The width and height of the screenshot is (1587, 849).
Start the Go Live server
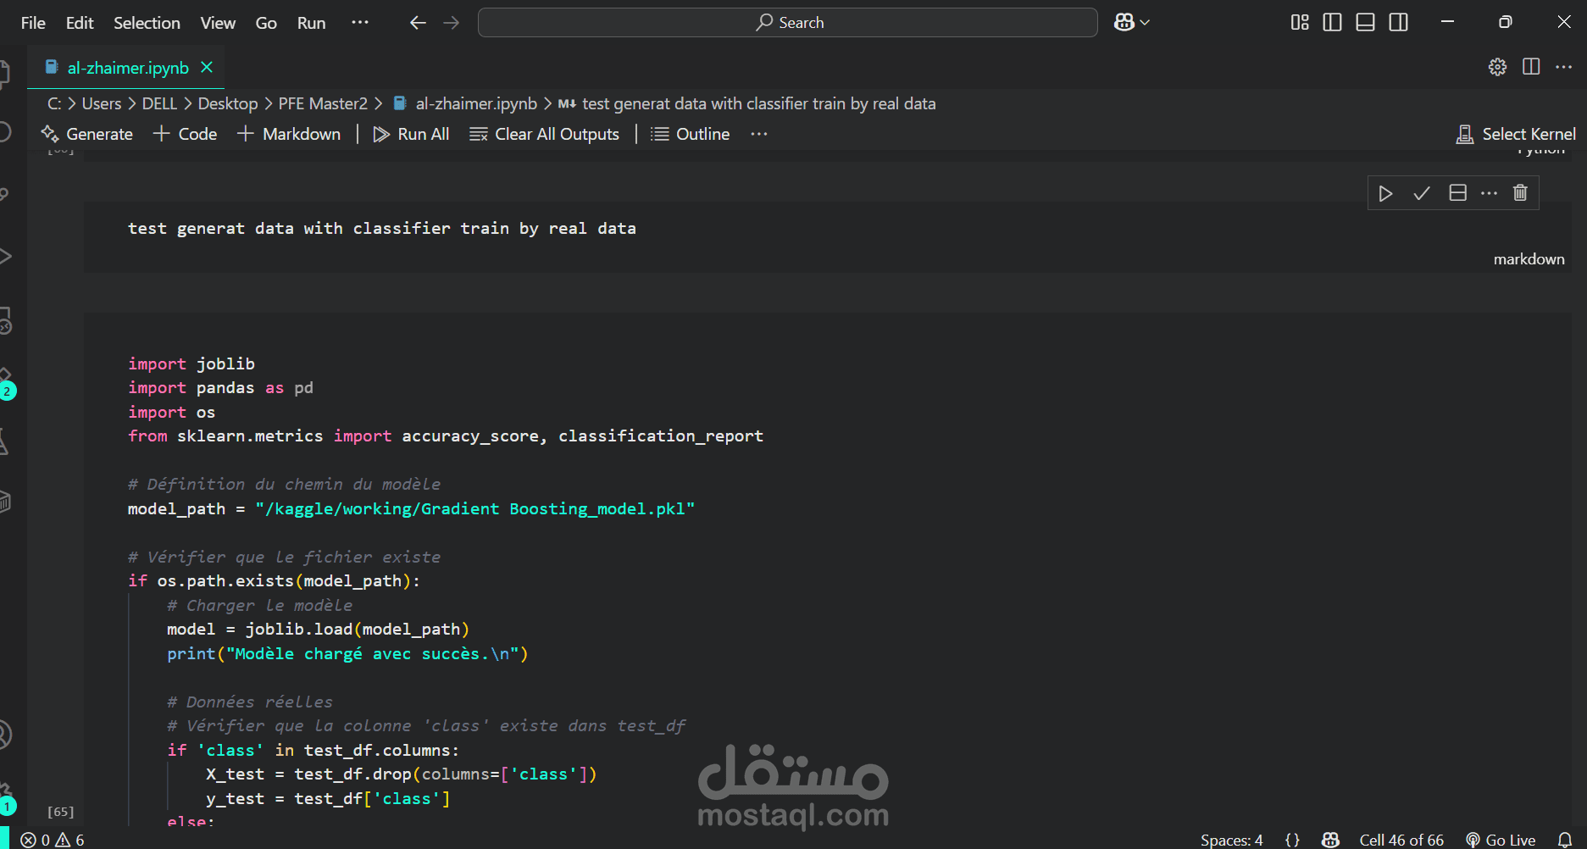pyautogui.click(x=1501, y=840)
